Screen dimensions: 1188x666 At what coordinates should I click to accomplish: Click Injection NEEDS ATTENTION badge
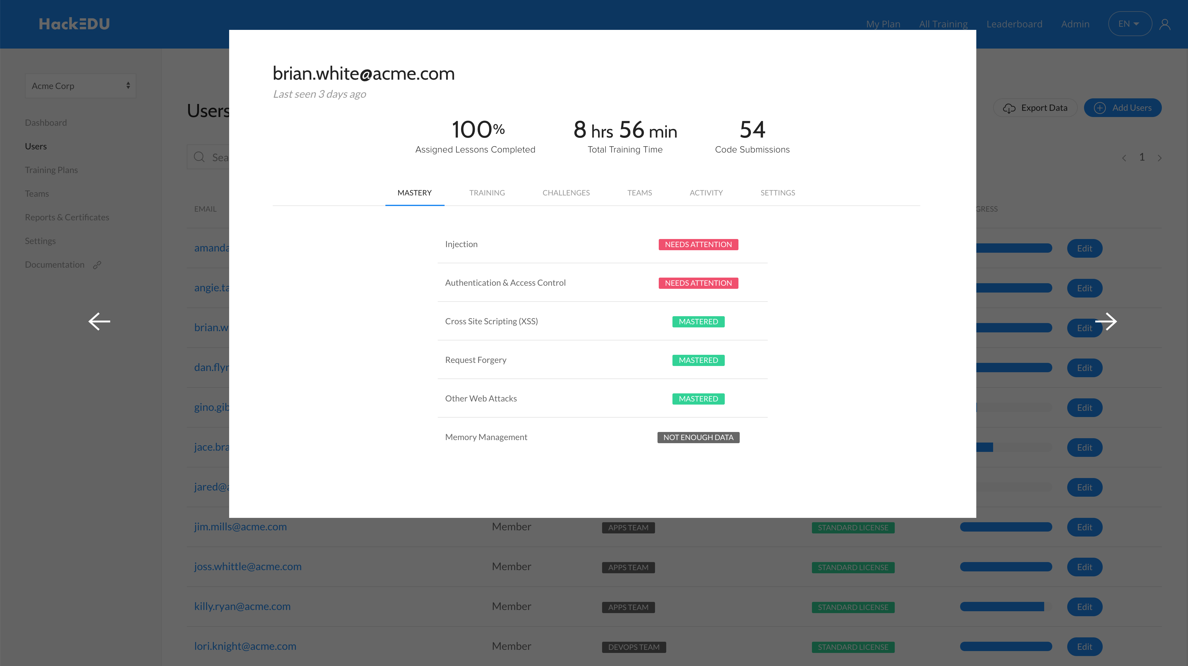698,244
